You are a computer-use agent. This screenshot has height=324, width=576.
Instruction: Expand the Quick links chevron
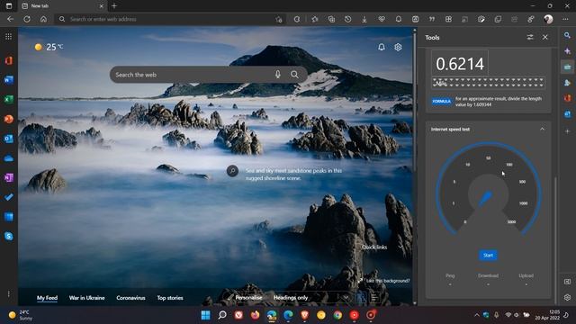click(400, 247)
